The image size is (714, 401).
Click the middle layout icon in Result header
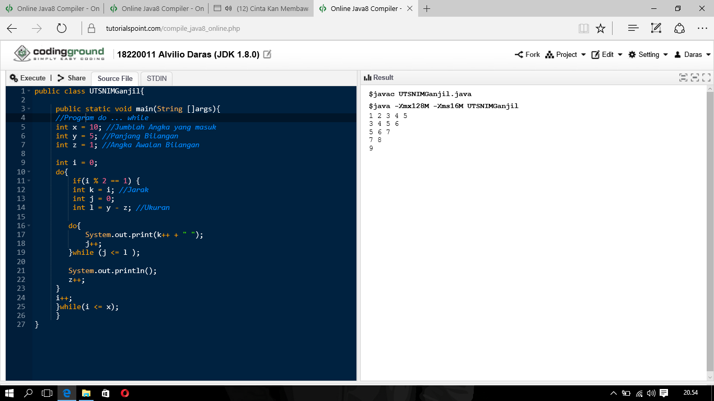[x=695, y=78]
